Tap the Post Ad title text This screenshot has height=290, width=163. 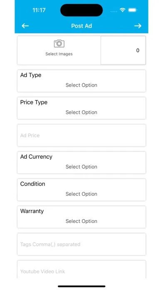(81, 26)
